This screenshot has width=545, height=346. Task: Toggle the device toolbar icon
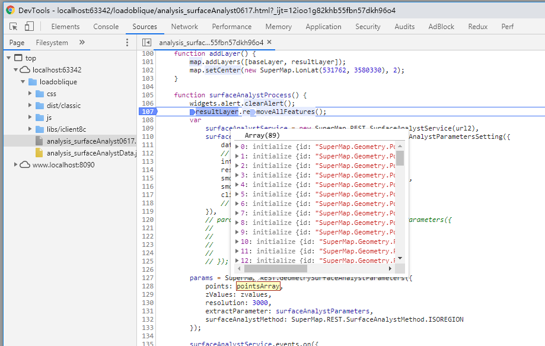click(x=29, y=27)
